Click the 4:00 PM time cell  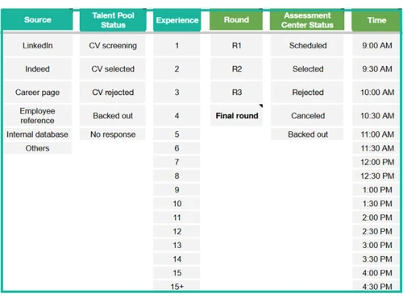(x=376, y=273)
